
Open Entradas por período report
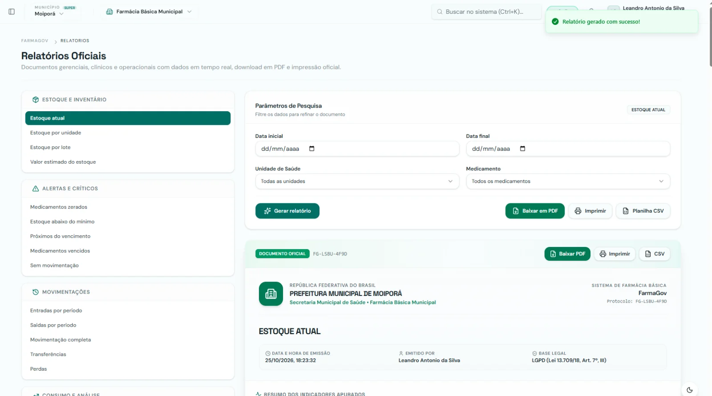[128, 311]
